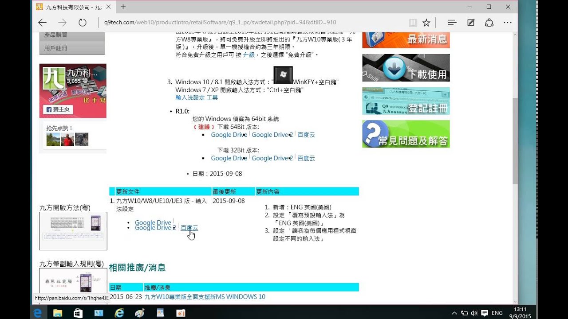This screenshot has height=319, width=568.
Task: Click the volume speaker tray icon
Action: point(474,313)
